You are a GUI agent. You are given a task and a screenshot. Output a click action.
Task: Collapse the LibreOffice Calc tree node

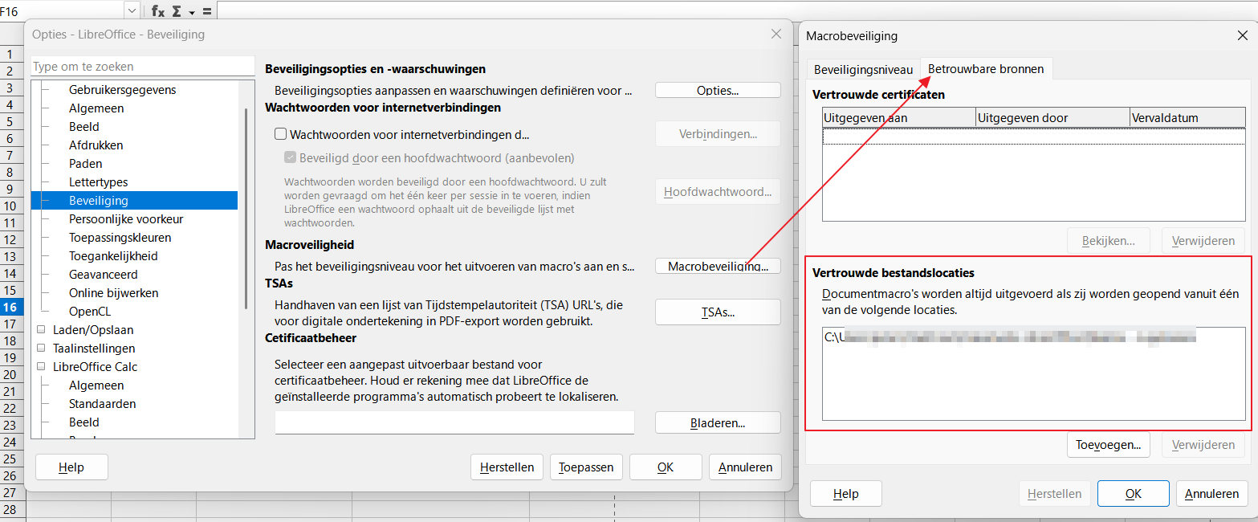41,367
